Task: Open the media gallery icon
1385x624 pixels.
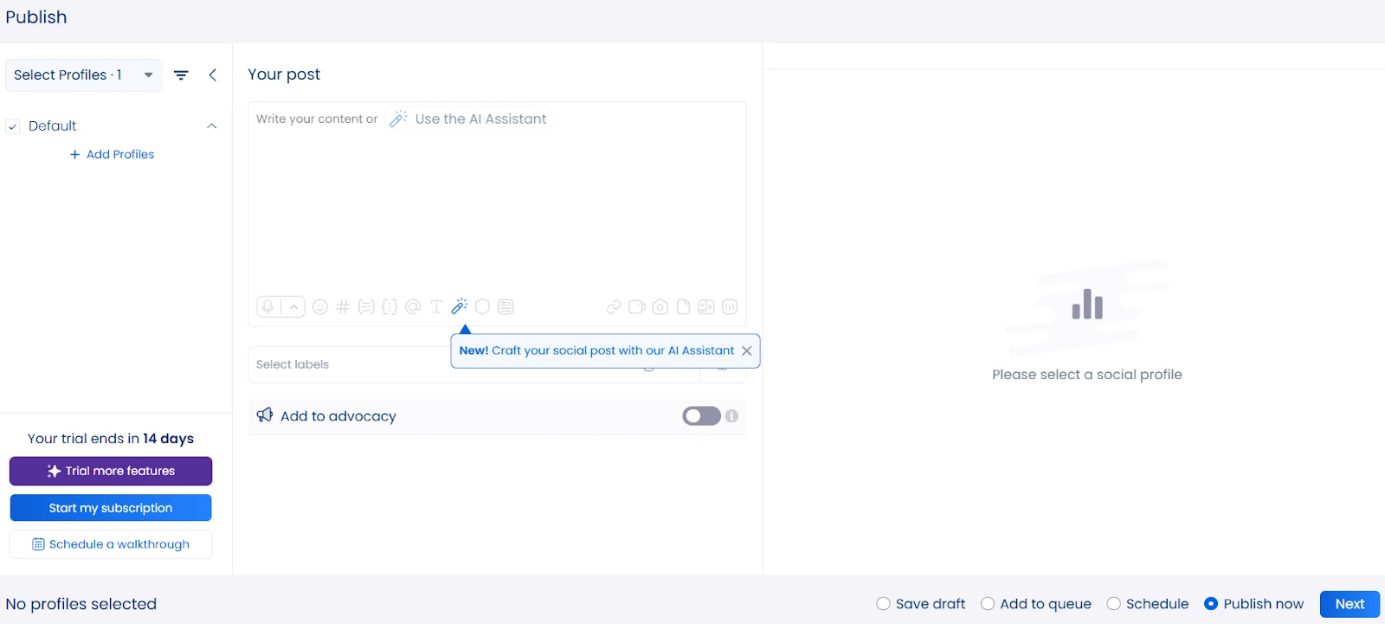Action: pyautogui.click(x=706, y=306)
